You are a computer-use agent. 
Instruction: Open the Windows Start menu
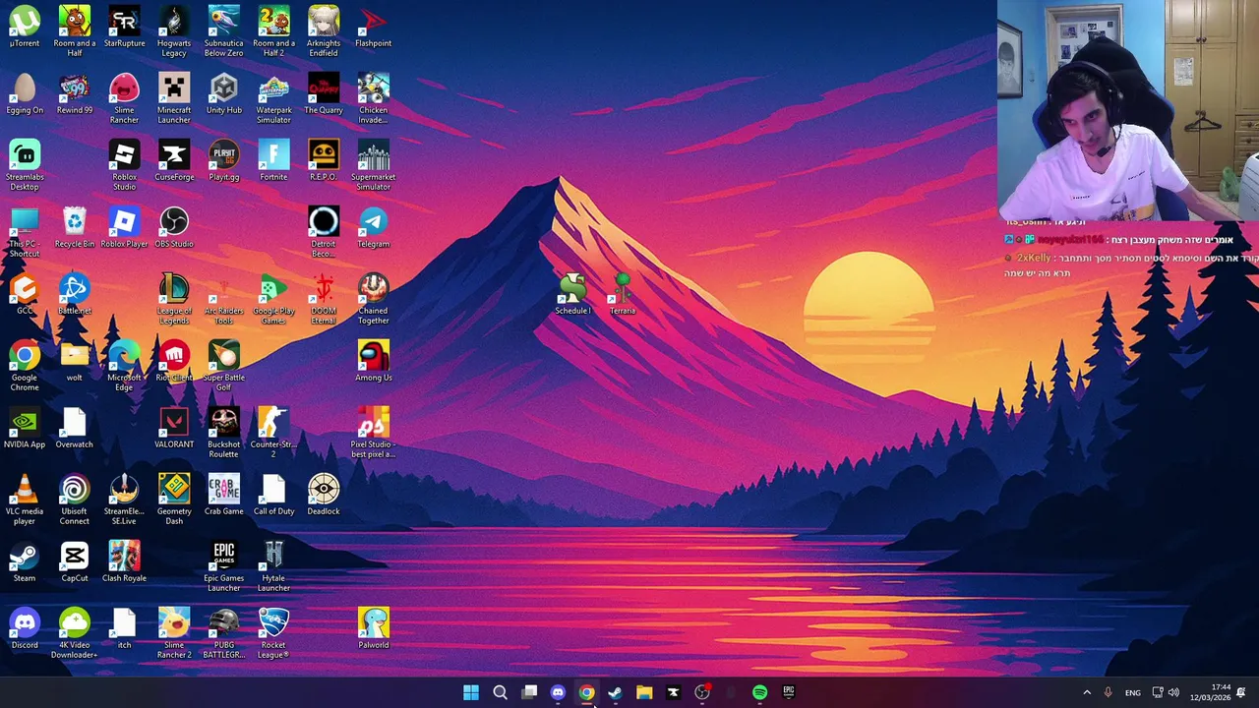coord(471,692)
